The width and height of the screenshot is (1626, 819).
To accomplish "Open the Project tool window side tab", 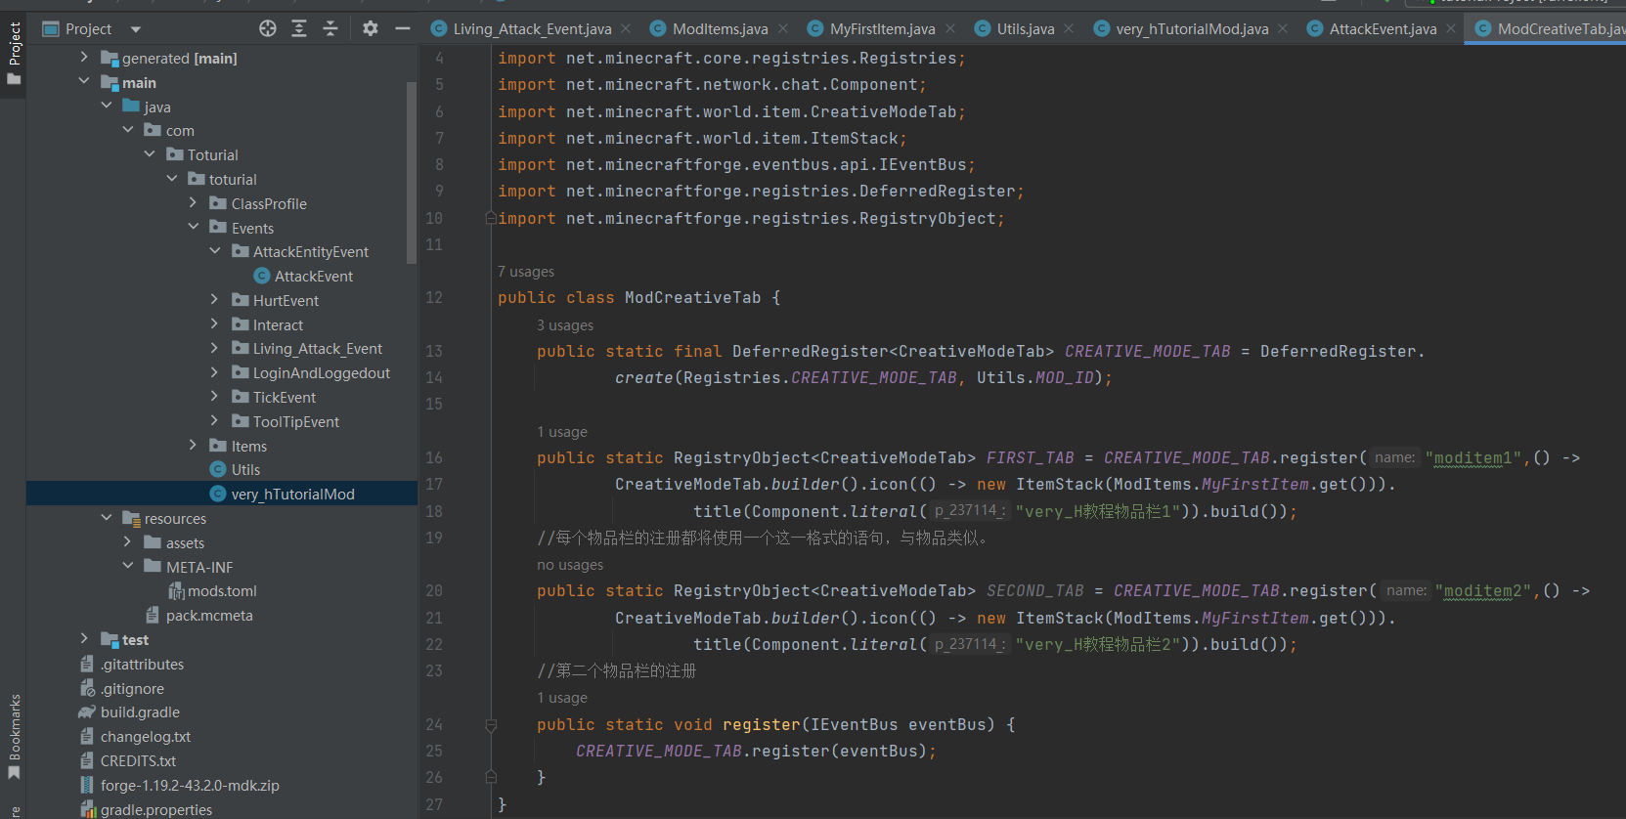I will 14,54.
